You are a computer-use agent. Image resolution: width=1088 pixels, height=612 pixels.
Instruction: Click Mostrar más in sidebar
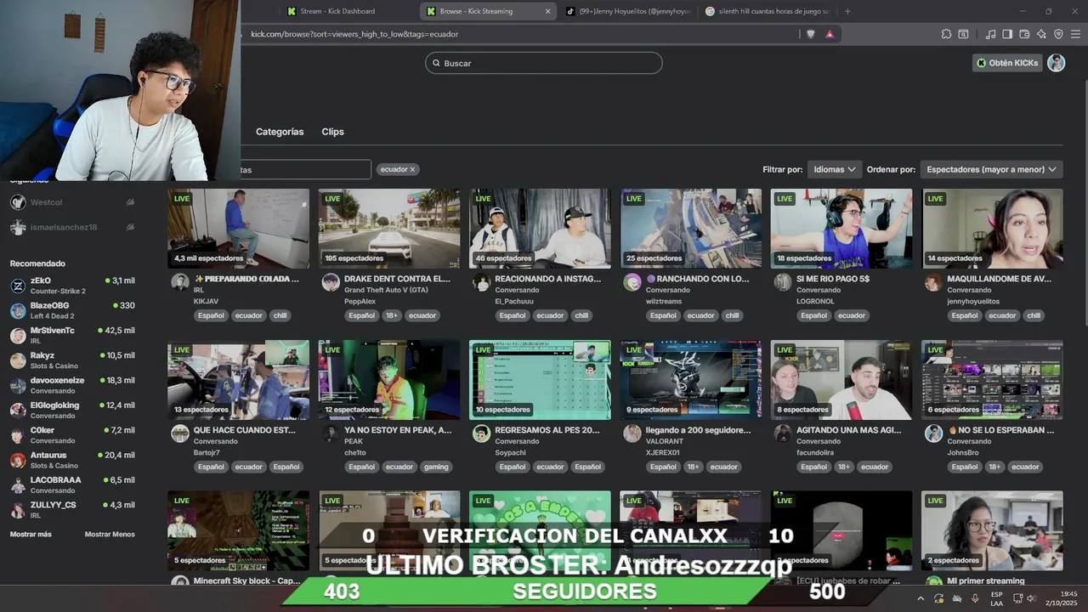31,534
